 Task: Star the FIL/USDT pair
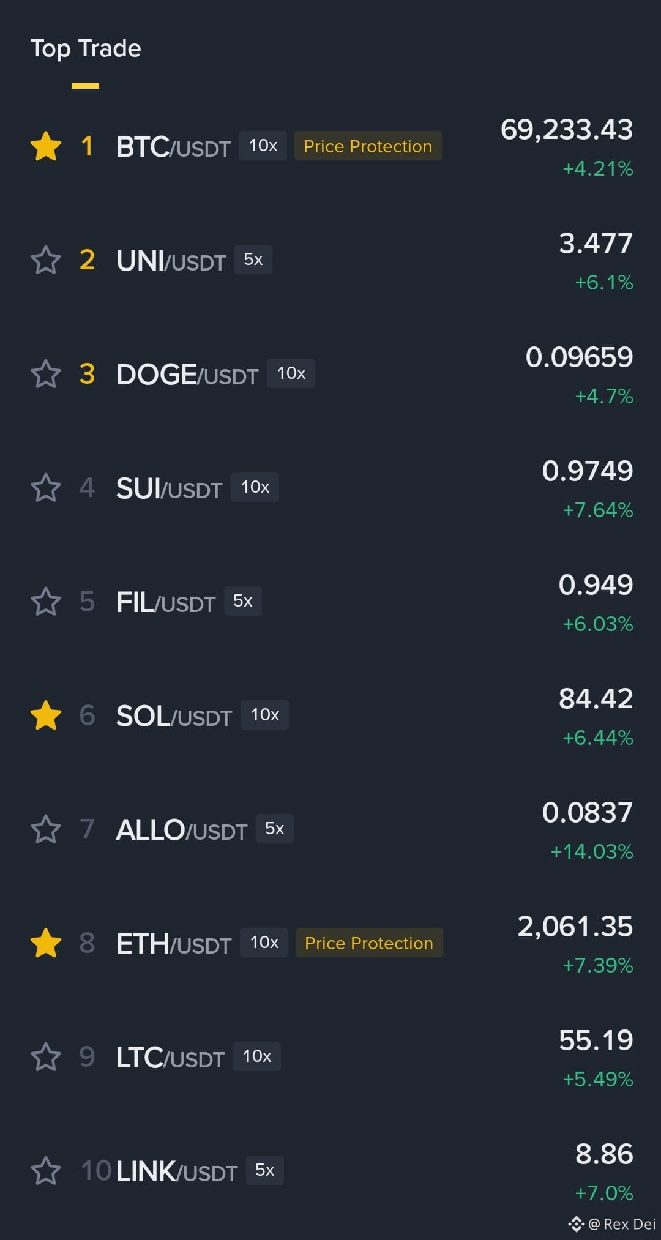pyautogui.click(x=46, y=602)
